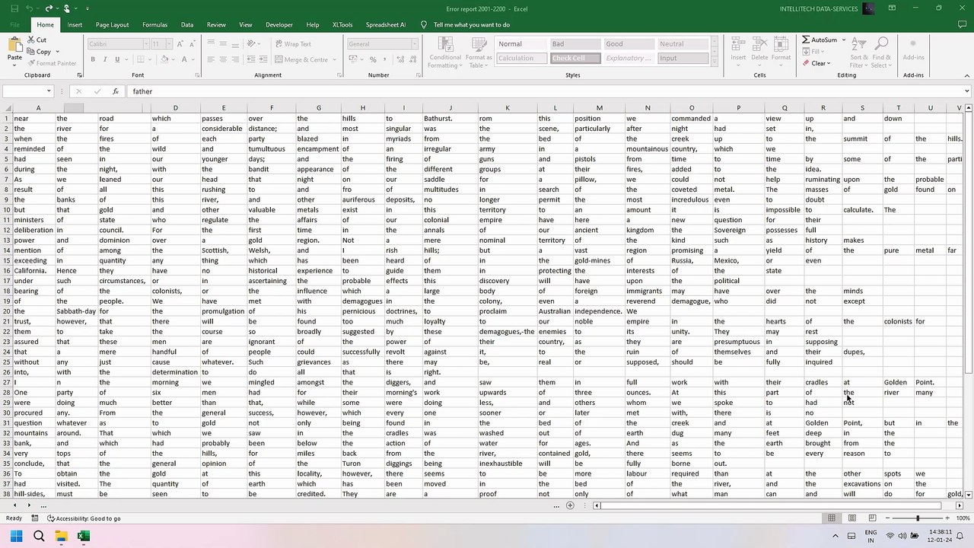Switch to Page Break Preview
The width and height of the screenshot is (974, 548).
[x=871, y=518]
